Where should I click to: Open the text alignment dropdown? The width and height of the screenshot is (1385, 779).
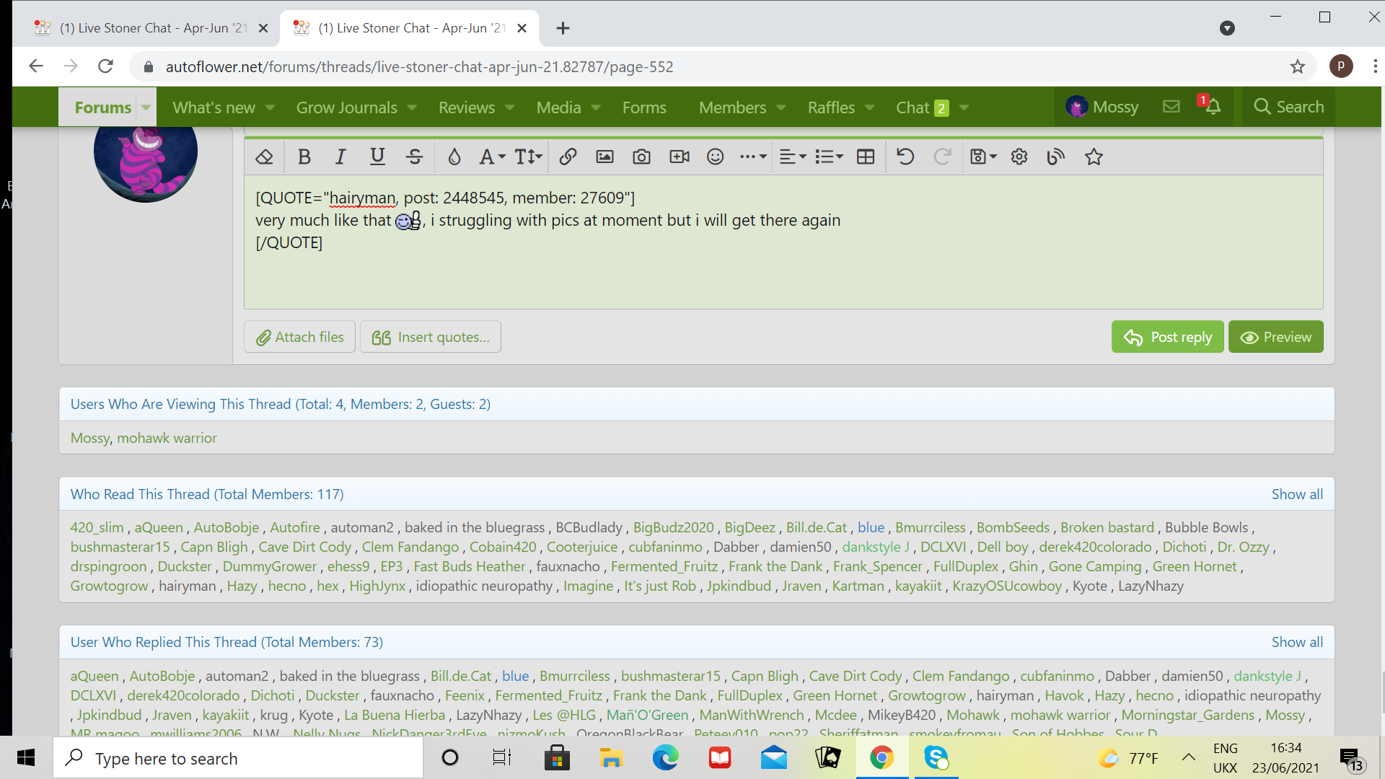click(x=793, y=157)
